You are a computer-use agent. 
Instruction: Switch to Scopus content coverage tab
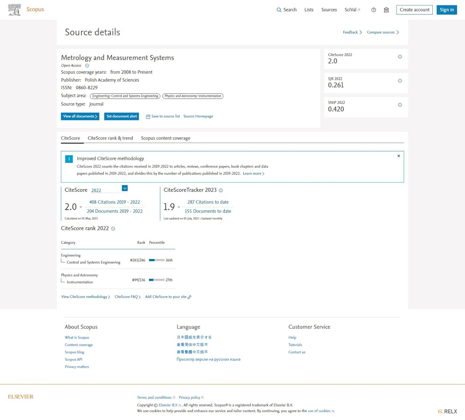point(166,138)
